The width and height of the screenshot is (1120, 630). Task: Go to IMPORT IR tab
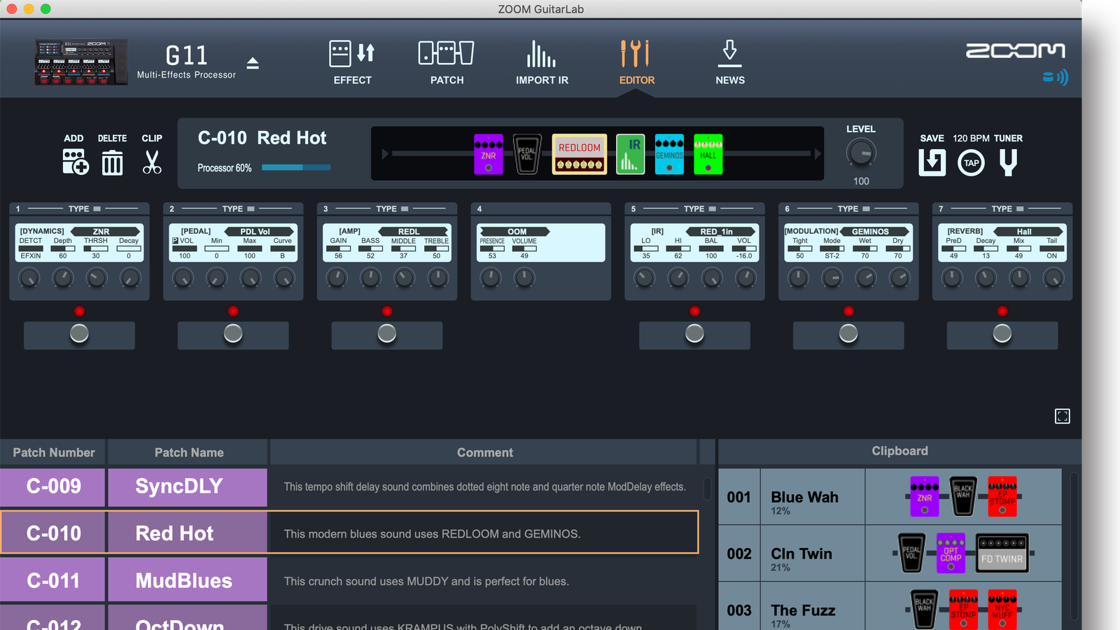[x=542, y=63]
